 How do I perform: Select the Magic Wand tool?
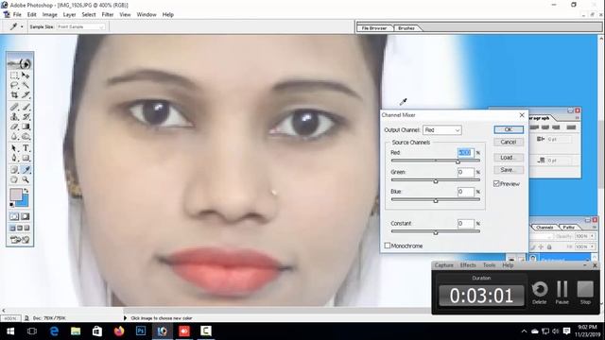pyautogui.click(x=26, y=85)
